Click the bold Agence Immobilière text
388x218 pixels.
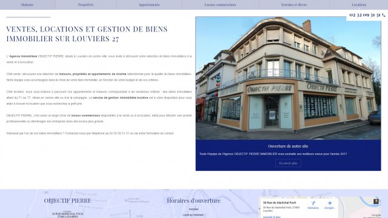coord(23,56)
